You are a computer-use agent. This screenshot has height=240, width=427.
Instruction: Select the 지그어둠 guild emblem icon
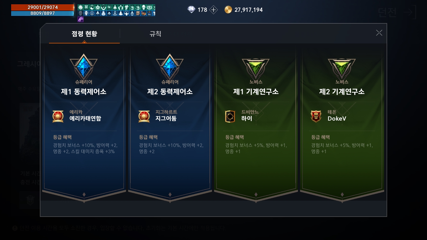click(x=144, y=116)
